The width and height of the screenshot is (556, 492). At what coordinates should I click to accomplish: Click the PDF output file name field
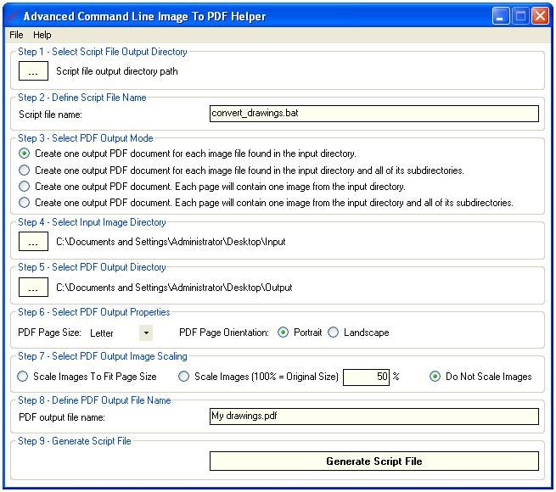pos(374,417)
